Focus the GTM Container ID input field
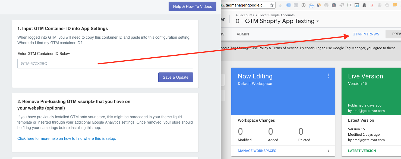Image resolution: width=401 pixels, height=159 pixels. (105, 64)
